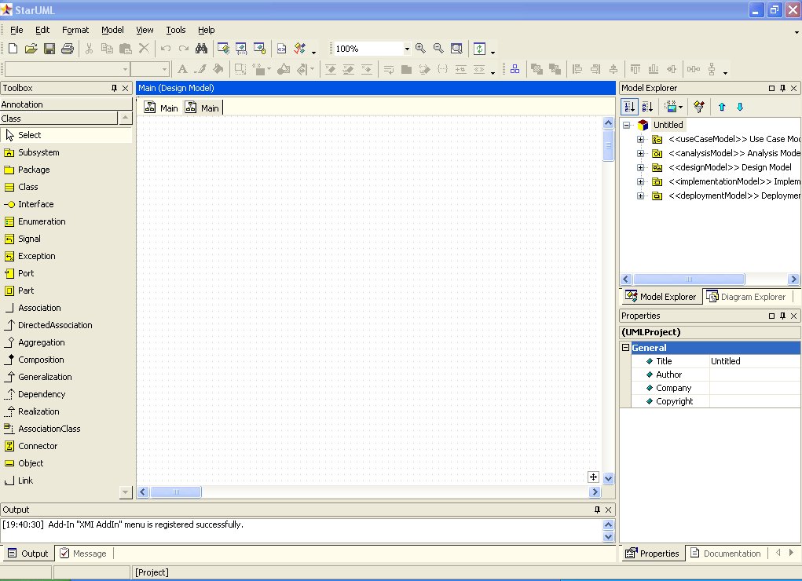Image resolution: width=802 pixels, height=581 pixels.
Task: Pin the Properties panel
Action: coord(782,316)
